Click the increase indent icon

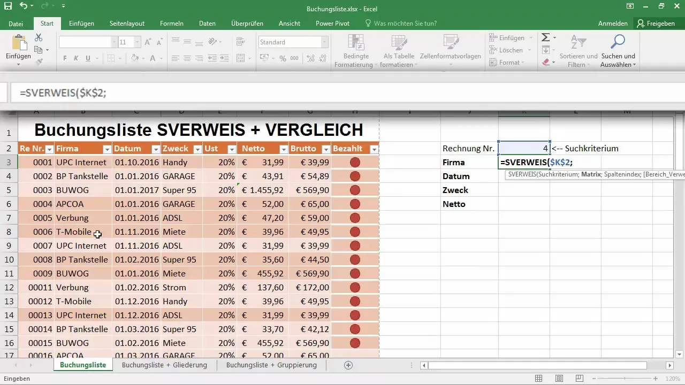click(x=224, y=58)
